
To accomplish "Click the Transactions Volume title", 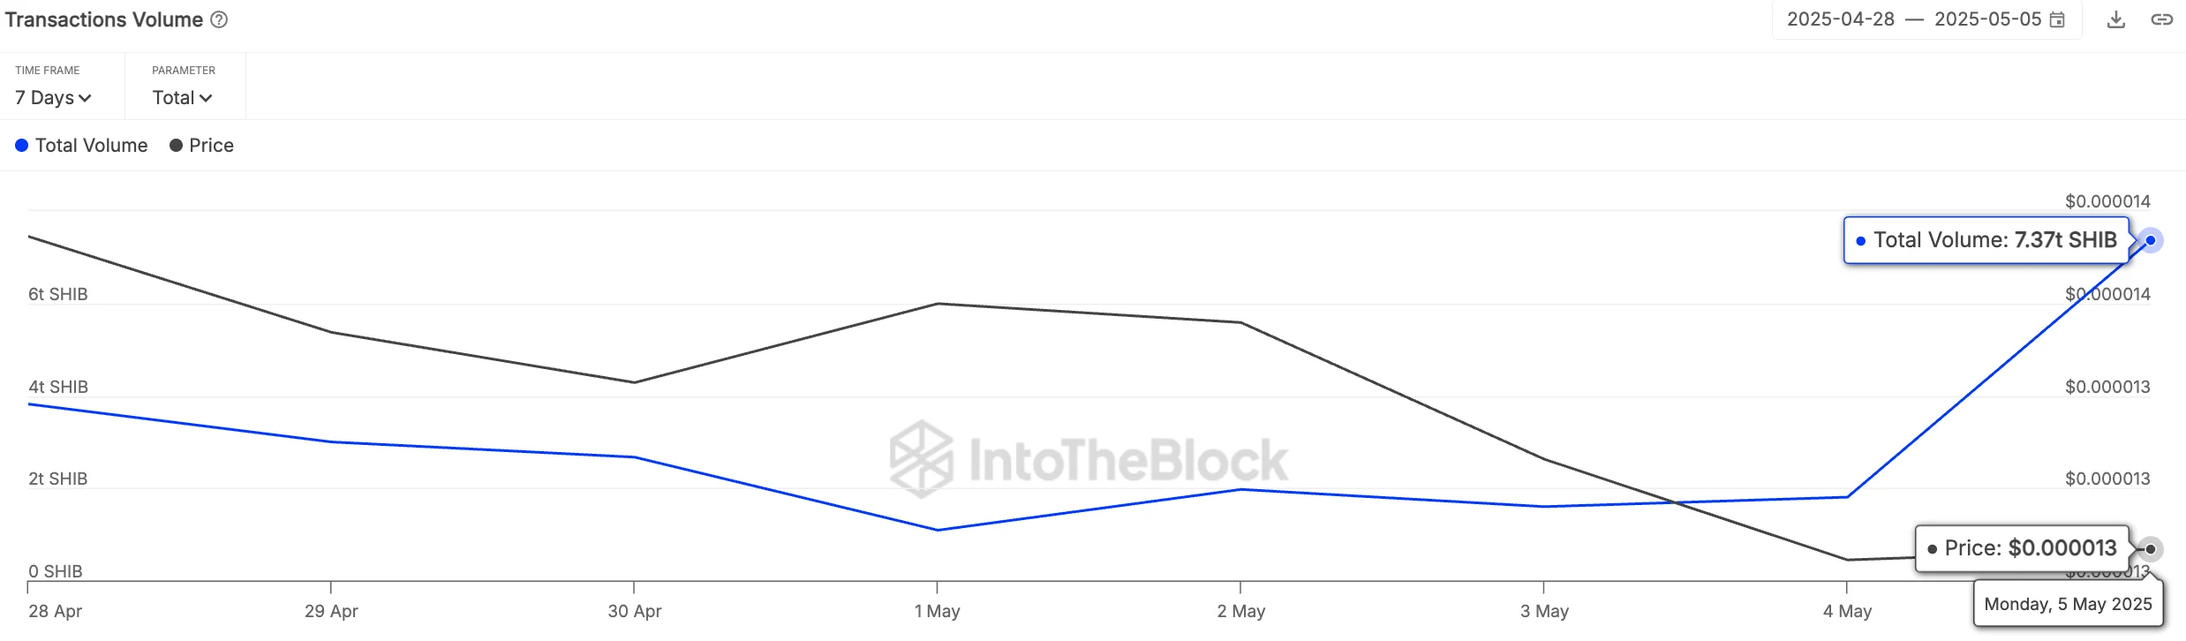I will (104, 19).
